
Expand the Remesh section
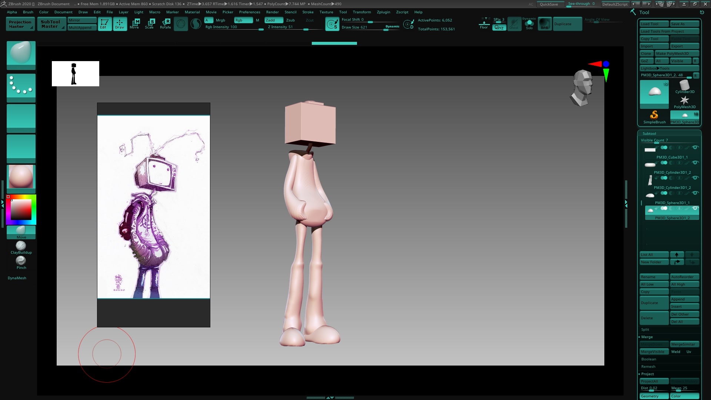(x=648, y=367)
